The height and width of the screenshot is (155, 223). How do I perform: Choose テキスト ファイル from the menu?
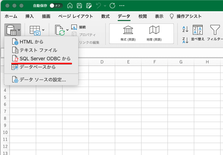tap(41, 50)
